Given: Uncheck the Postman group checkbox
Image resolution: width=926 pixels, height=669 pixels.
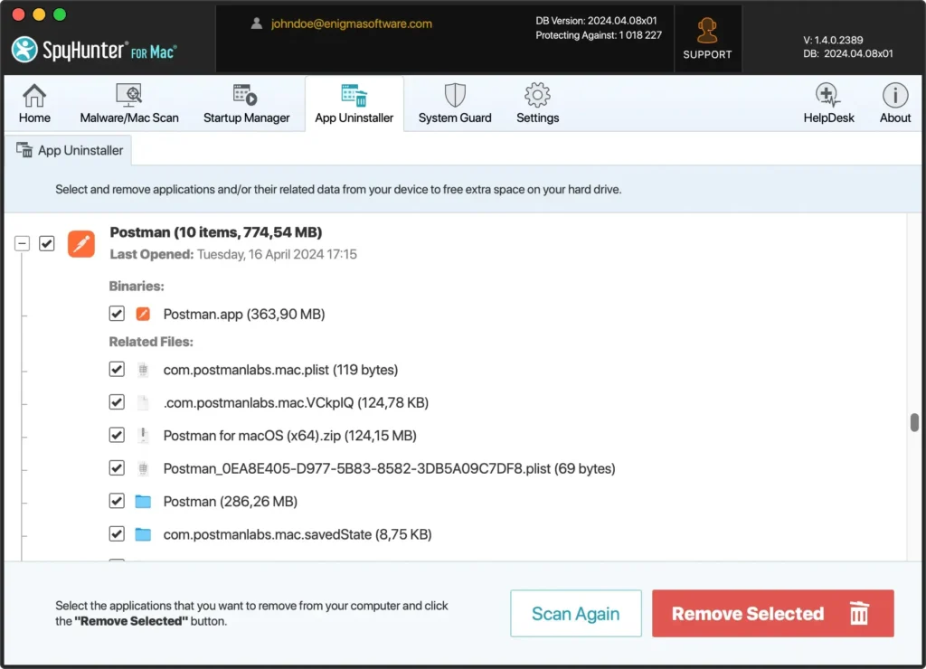Looking at the screenshot, I should 47,243.
